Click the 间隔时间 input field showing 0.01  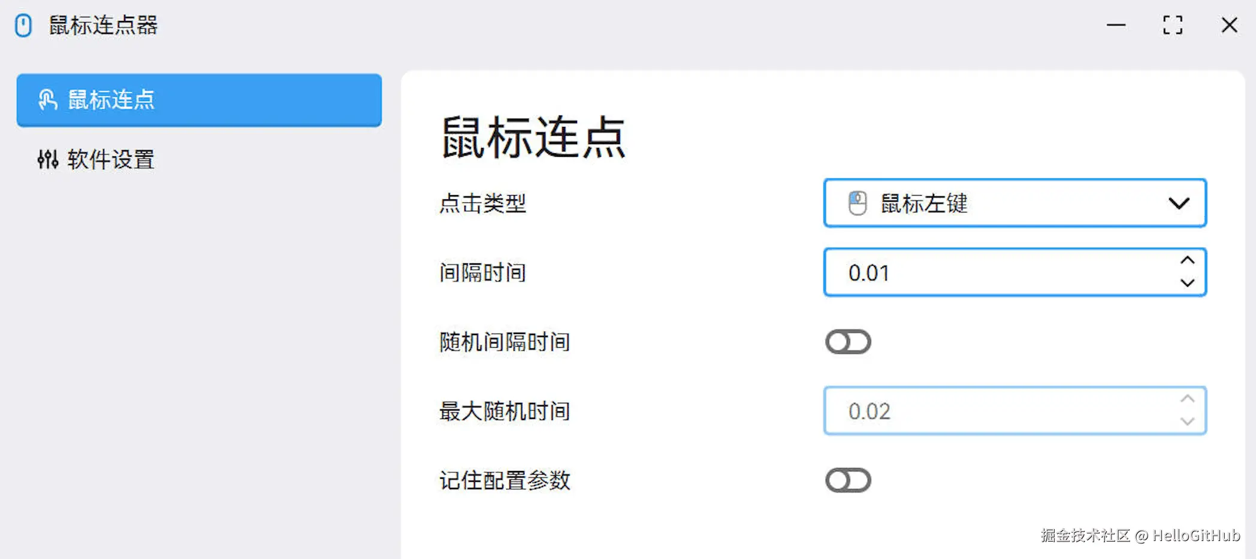pyautogui.click(x=995, y=272)
